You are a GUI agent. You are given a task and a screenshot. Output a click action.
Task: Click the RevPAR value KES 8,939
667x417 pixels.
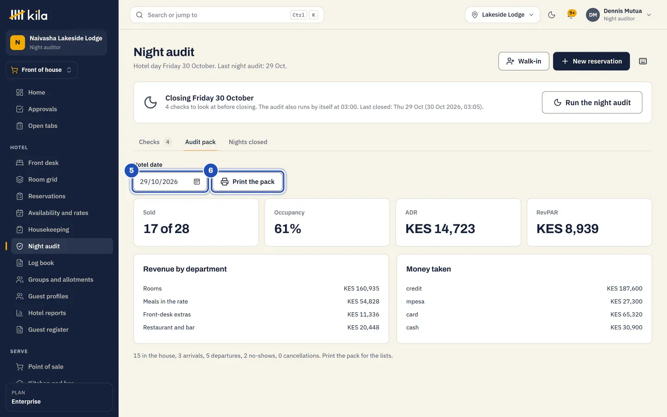(x=567, y=228)
